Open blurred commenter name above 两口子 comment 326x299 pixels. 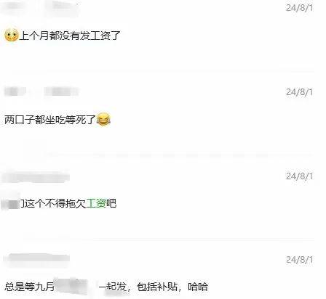(x=41, y=91)
